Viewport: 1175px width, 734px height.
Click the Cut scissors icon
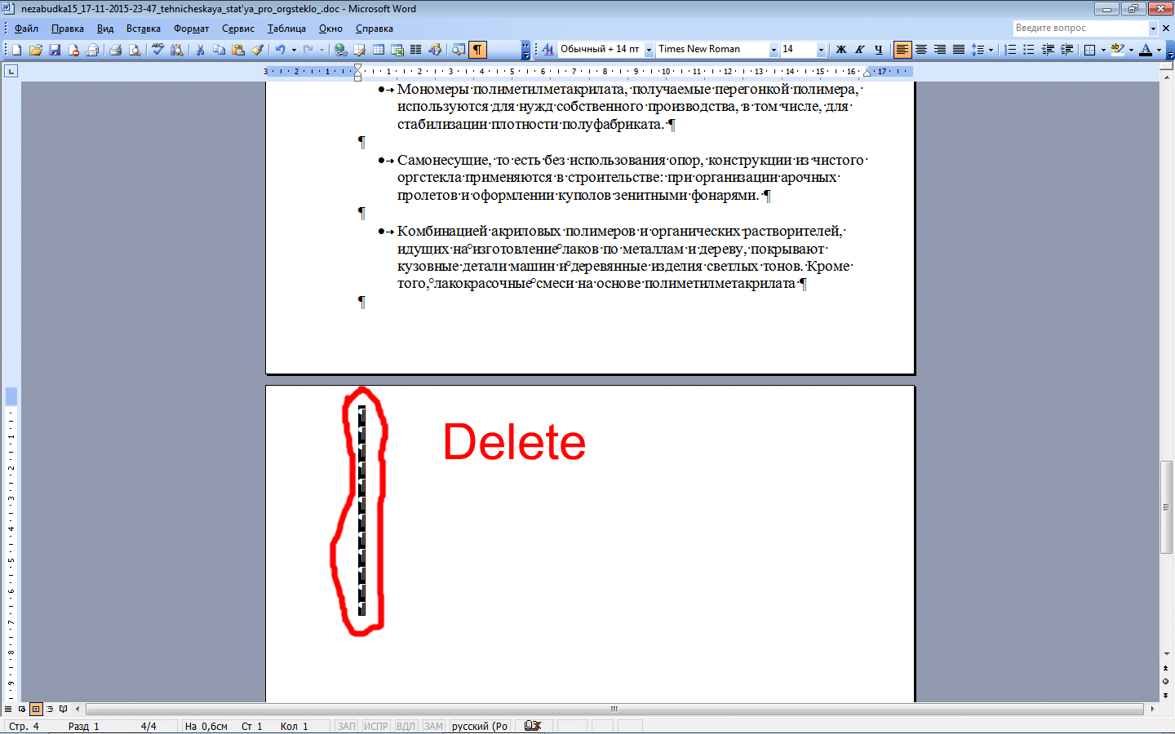point(200,50)
